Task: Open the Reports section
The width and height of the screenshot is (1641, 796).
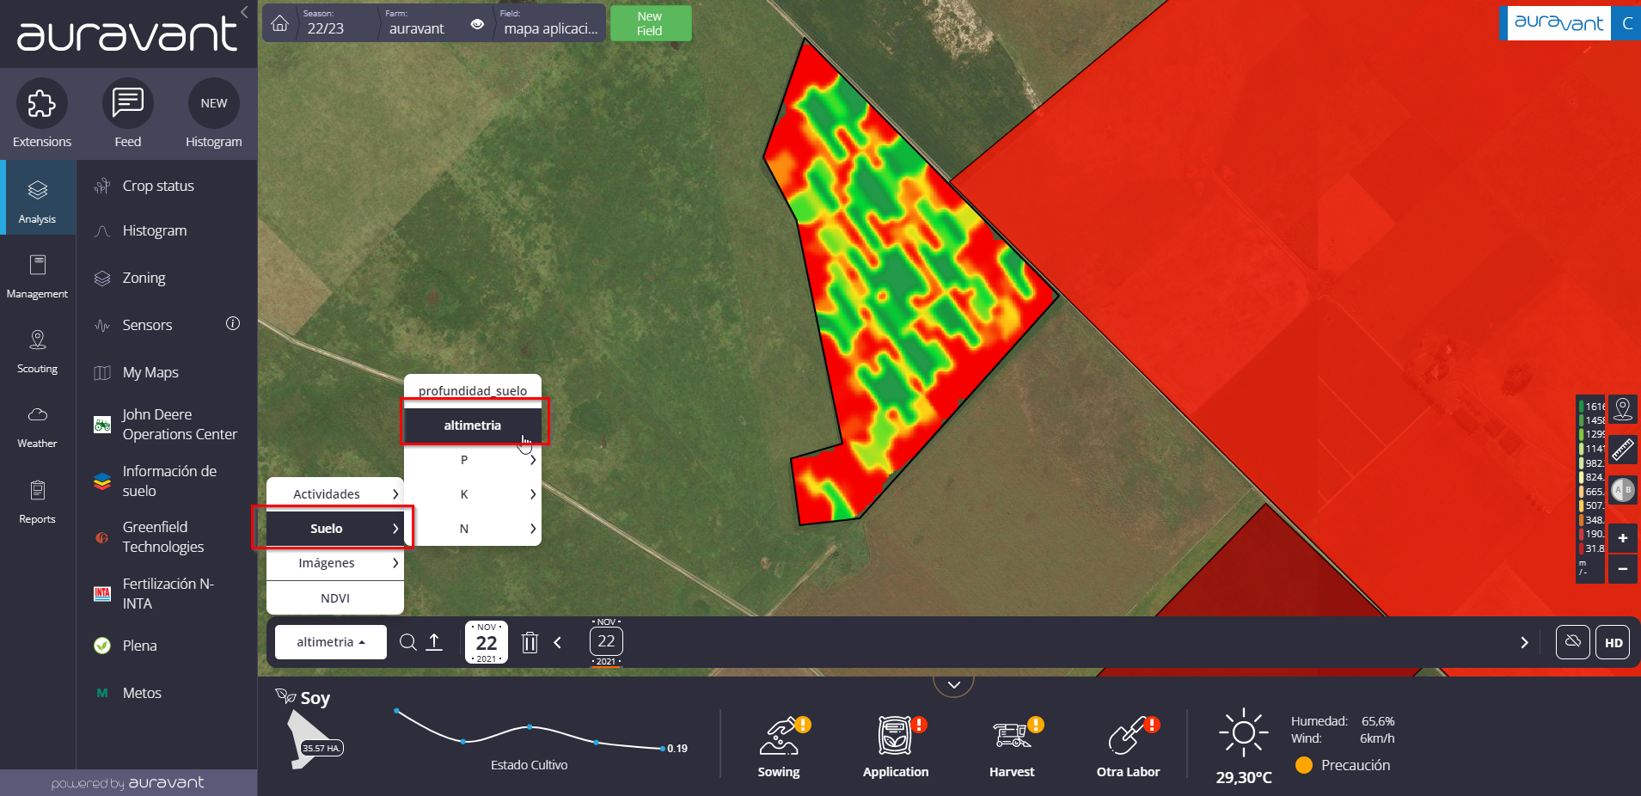Action: [x=37, y=502]
